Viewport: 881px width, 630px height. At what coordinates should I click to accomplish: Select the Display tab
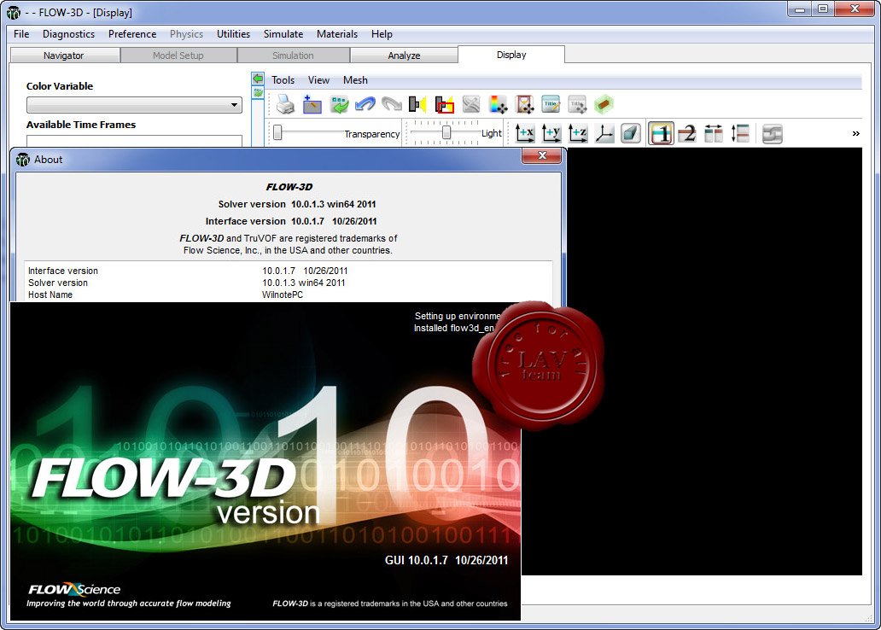pos(511,55)
